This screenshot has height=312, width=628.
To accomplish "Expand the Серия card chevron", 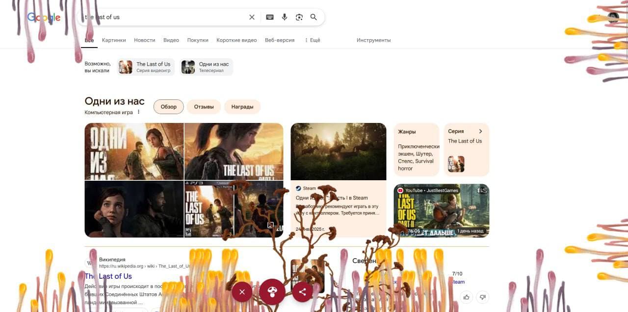I will pos(480,131).
